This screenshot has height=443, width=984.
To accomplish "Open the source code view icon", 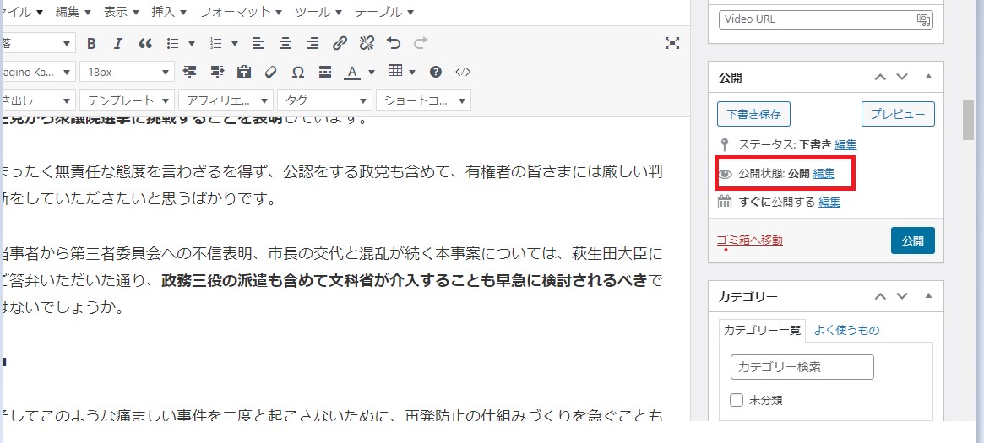I will click(x=463, y=72).
